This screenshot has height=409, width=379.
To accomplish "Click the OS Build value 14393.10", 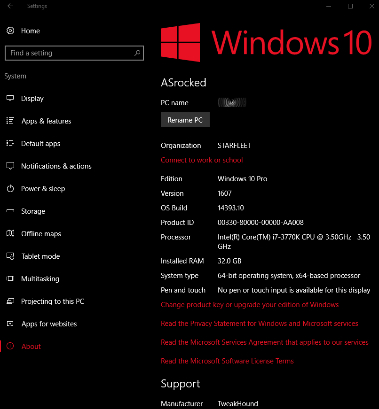I will pos(230,208).
